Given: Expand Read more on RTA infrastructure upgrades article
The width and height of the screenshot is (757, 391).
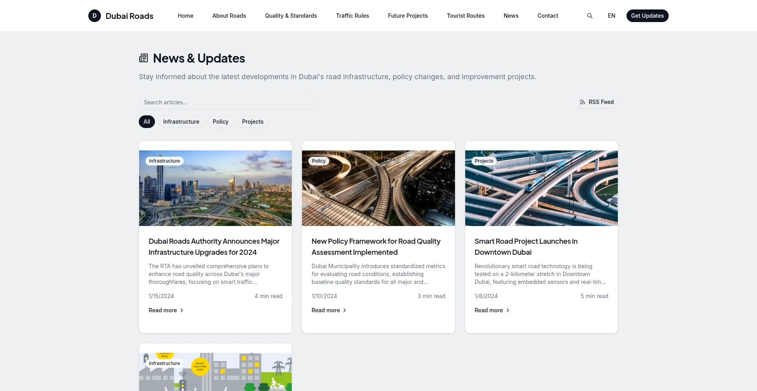Looking at the screenshot, I should coord(166,310).
